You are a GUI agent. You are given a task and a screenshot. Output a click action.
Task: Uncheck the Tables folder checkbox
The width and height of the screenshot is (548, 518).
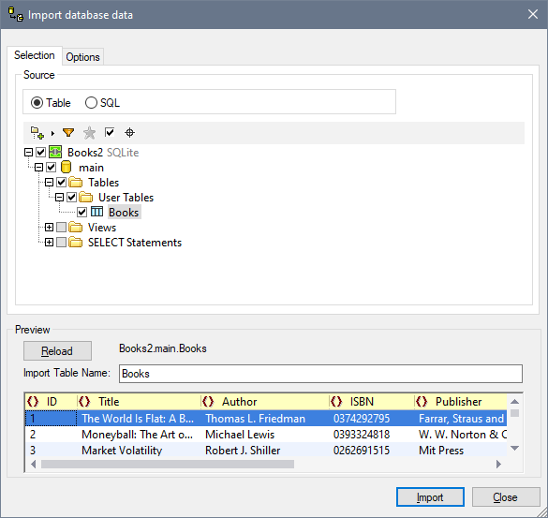62,183
